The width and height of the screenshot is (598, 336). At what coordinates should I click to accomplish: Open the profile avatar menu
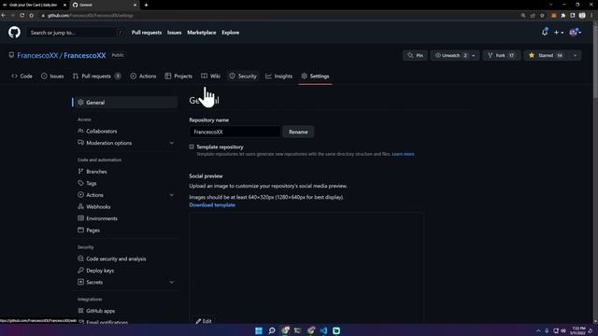click(x=576, y=33)
